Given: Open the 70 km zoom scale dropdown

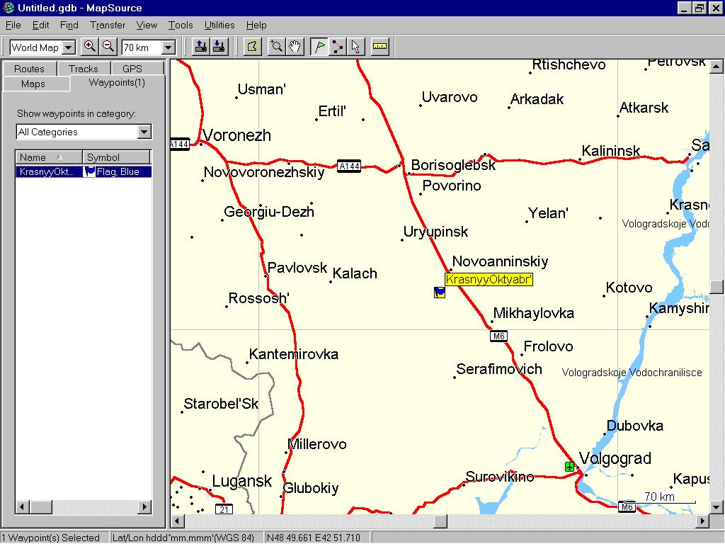Looking at the screenshot, I should (169, 47).
